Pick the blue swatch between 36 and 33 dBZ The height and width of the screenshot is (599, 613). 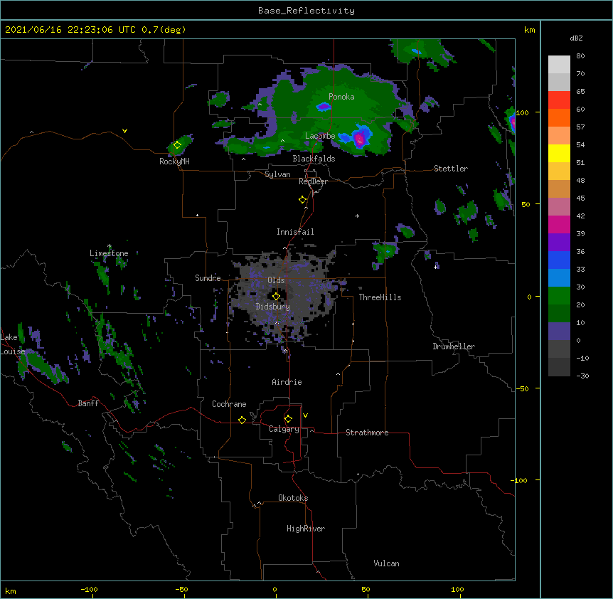point(559,260)
